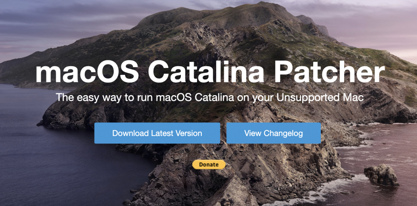Open the View Changelog button
Image resolution: width=417 pixels, height=206 pixels.
(274, 133)
